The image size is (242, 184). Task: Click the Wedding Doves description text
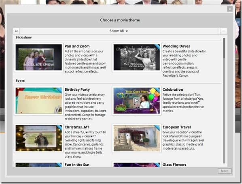click(184, 63)
